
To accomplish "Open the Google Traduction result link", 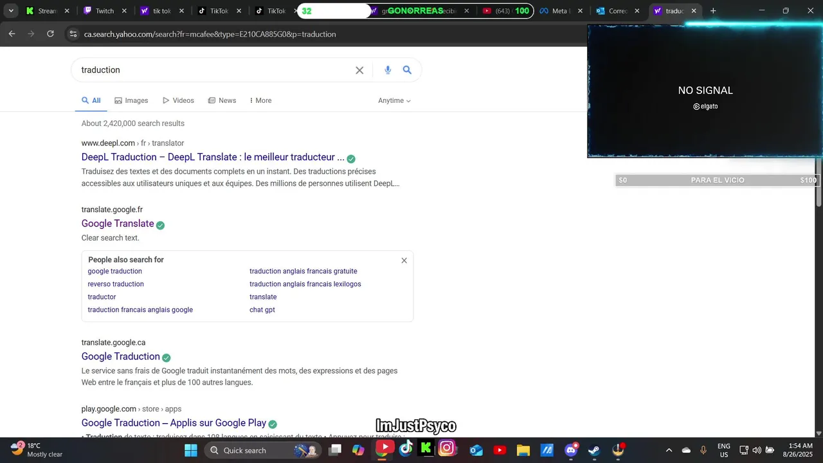I will click(121, 356).
